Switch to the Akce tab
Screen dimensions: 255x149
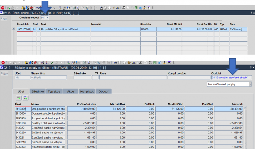[70, 91]
